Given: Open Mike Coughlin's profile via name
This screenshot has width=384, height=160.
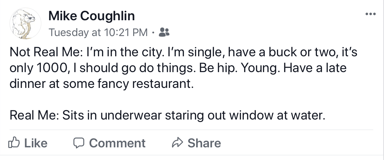Looking at the screenshot, I should (x=92, y=16).
